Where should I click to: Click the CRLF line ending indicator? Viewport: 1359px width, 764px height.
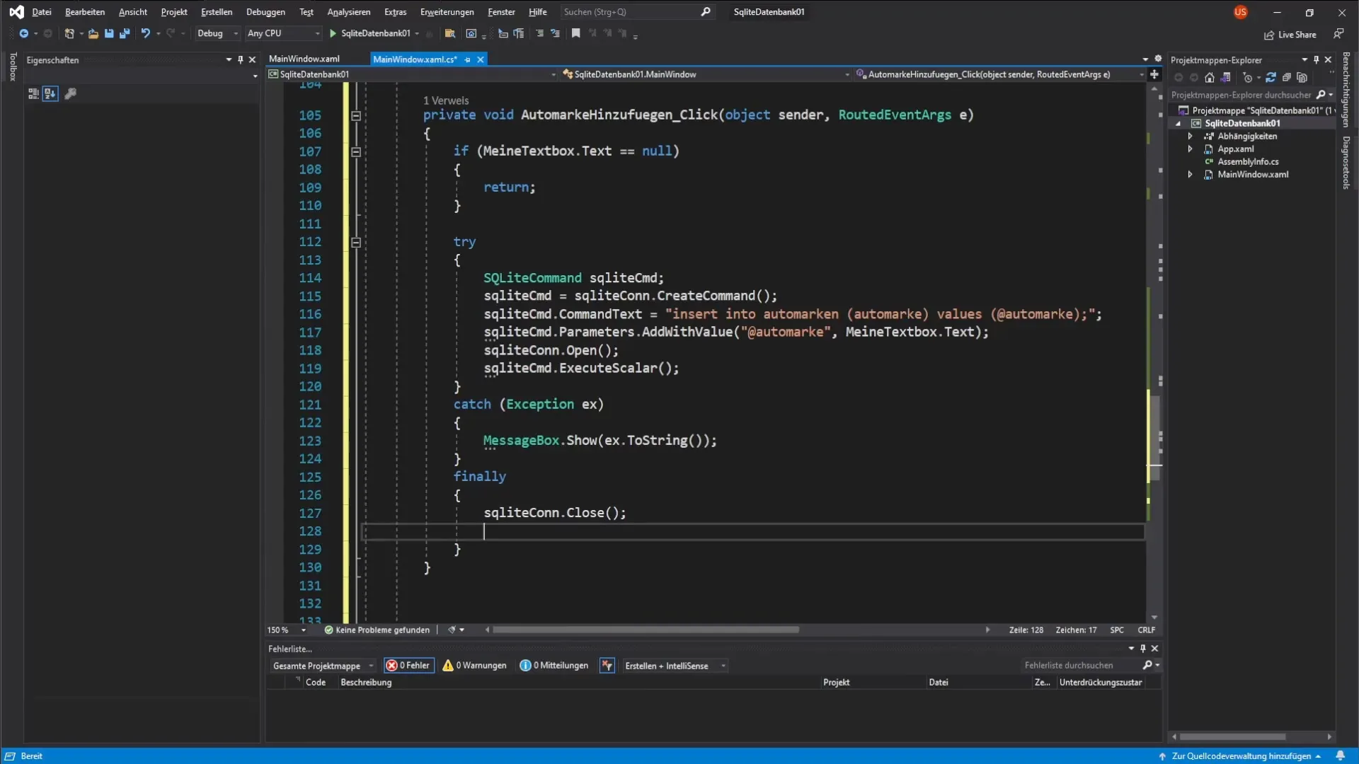coord(1146,630)
